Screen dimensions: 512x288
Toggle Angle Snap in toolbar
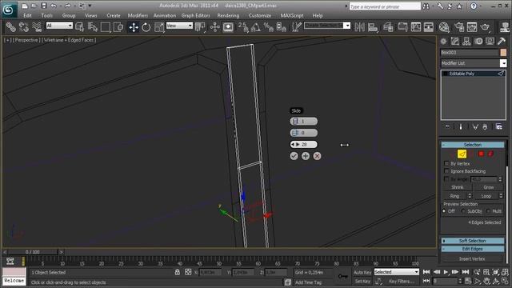pos(256,27)
